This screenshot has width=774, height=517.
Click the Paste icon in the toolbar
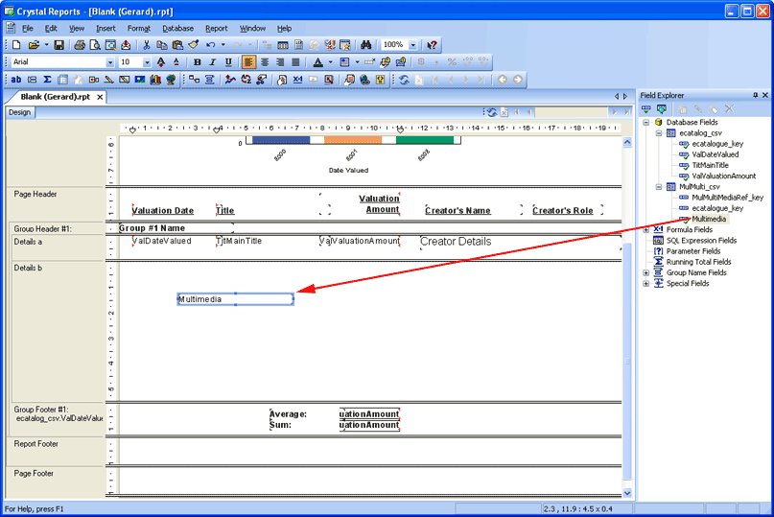(177, 45)
